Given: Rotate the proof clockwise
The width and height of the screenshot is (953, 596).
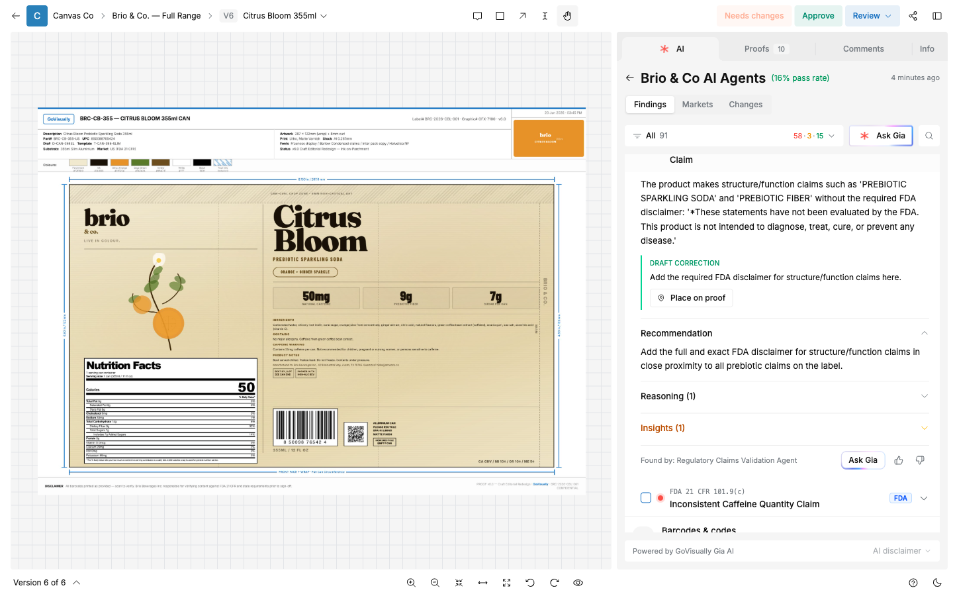Looking at the screenshot, I should 554,583.
